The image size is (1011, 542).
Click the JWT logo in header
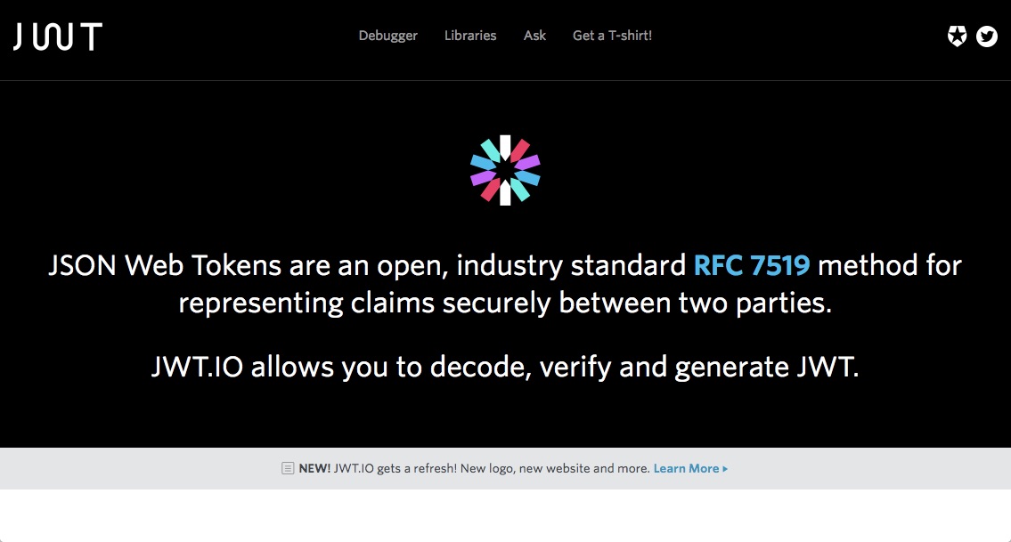(x=57, y=36)
